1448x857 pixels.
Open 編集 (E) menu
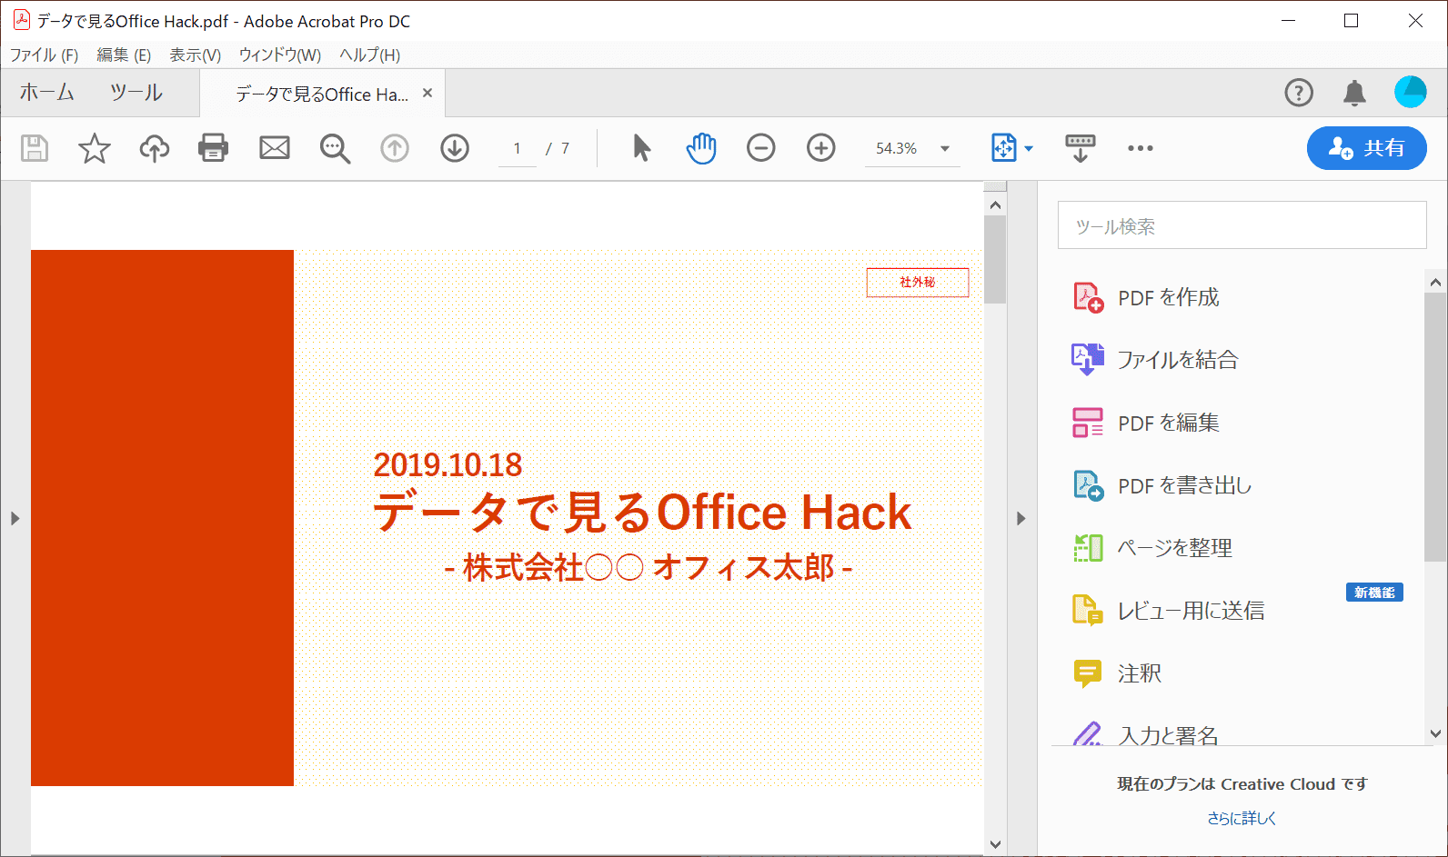coord(124,55)
